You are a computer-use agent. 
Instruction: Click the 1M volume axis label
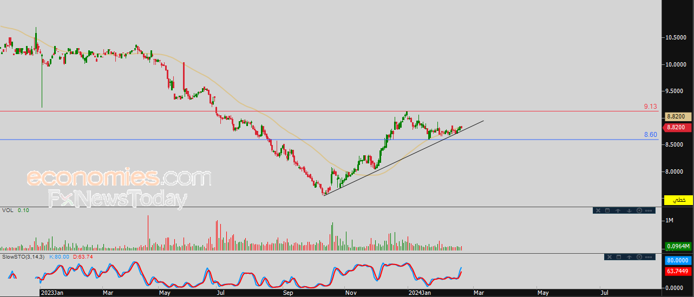click(670, 220)
